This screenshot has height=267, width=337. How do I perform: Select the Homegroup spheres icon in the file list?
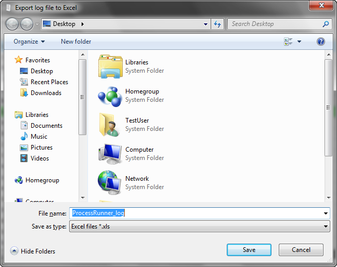click(110, 97)
